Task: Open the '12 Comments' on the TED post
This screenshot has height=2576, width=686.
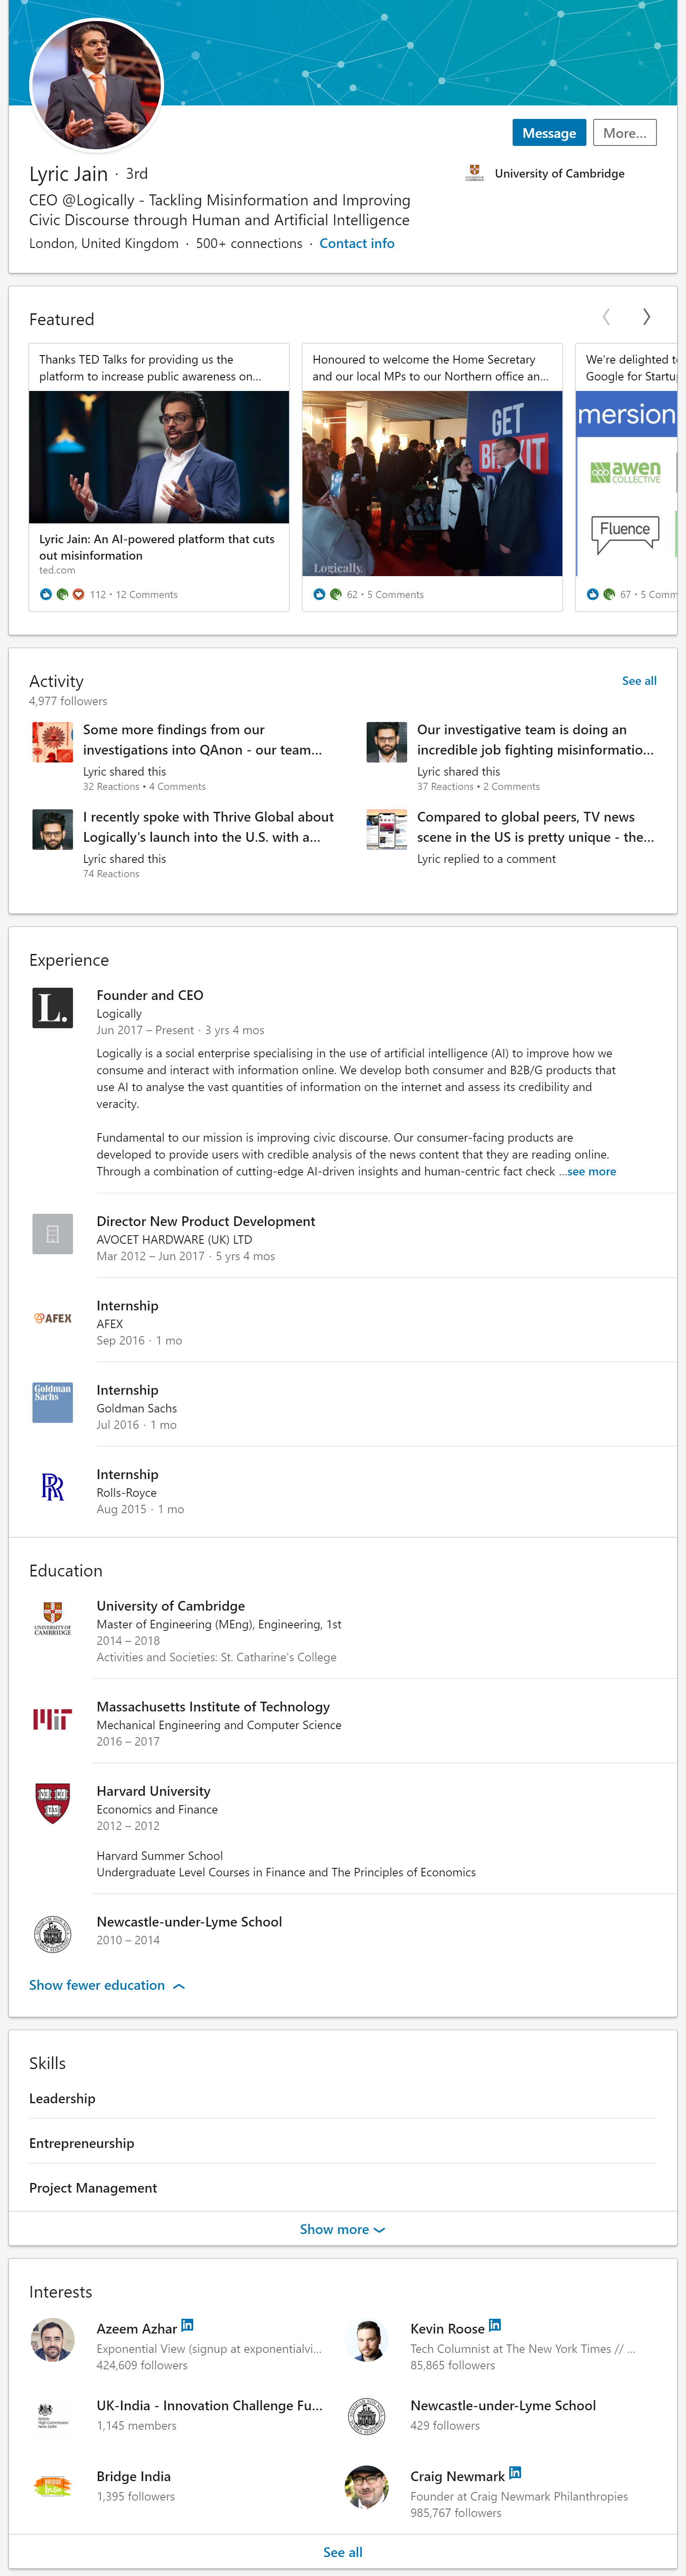Action: [147, 595]
